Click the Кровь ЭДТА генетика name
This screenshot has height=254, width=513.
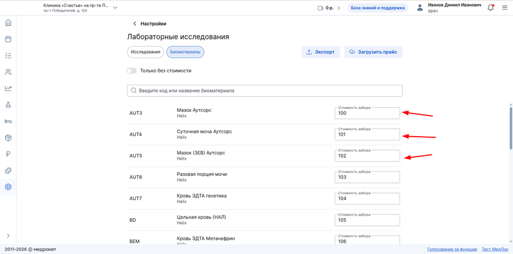point(201,196)
